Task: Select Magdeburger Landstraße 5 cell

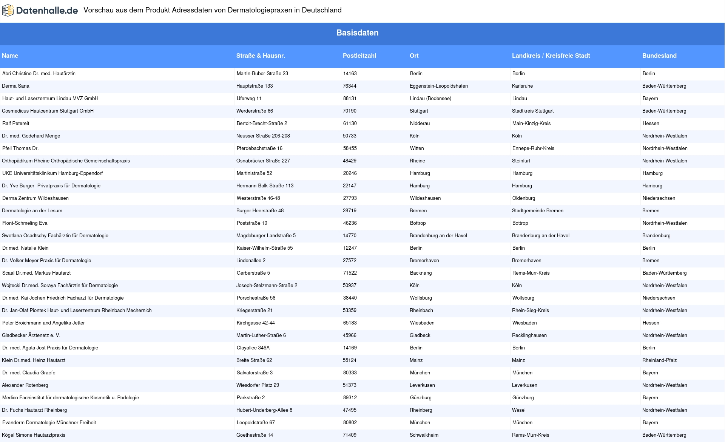Action: tap(266, 236)
